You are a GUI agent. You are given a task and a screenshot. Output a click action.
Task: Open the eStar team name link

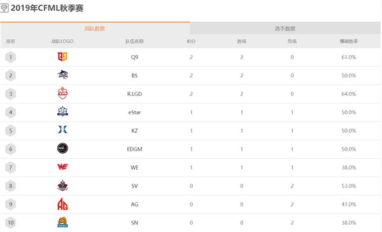(x=134, y=113)
